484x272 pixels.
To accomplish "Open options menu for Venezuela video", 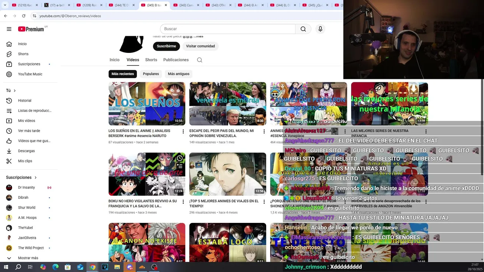I will click(264, 131).
